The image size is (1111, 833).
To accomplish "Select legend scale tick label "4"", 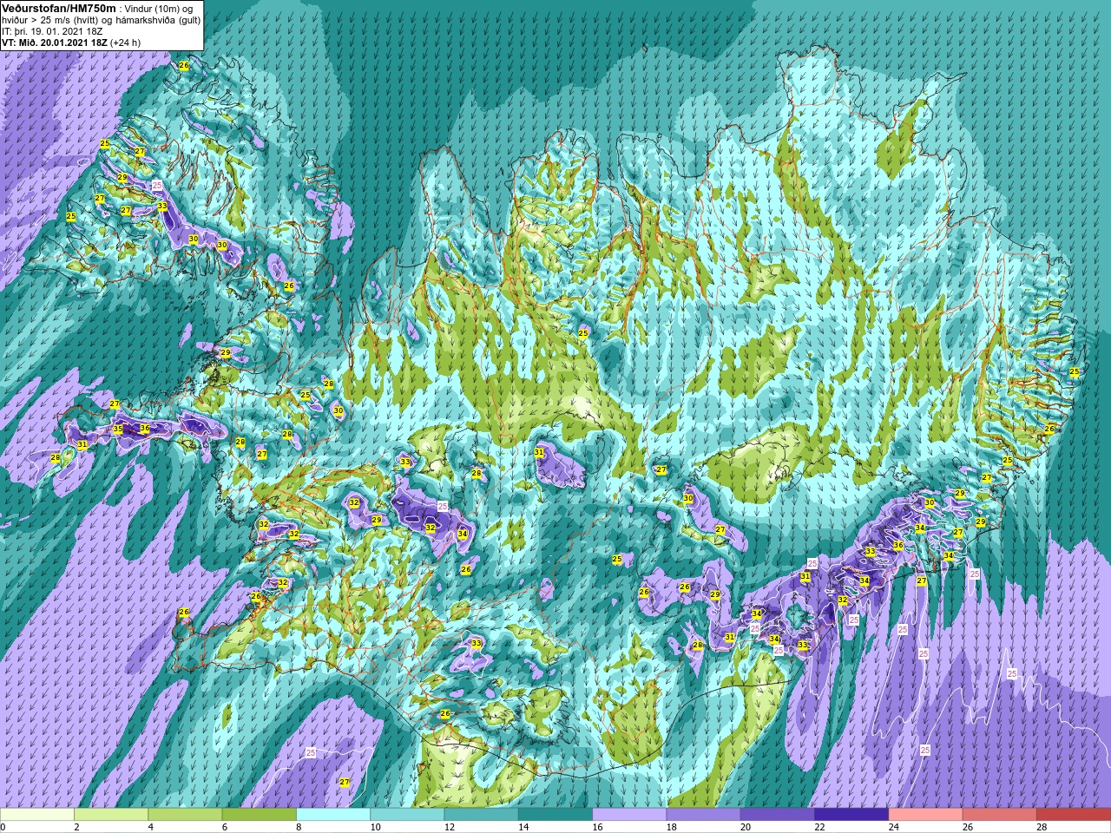I will point(150,827).
